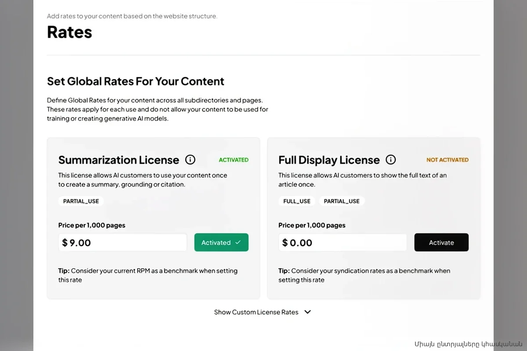Image resolution: width=527 pixels, height=351 pixels.
Task: Toggle the green Activated button
Action: click(221, 243)
